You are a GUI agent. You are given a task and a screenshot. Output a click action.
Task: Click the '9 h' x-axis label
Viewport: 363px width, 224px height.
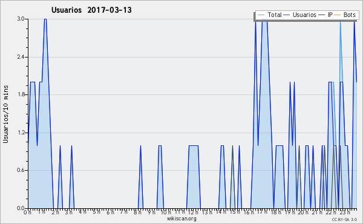pyautogui.click(x=152, y=212)
